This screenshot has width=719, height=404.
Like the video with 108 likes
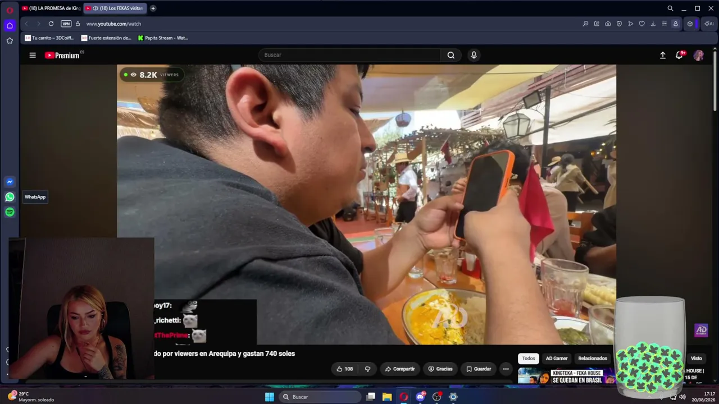(344, 369)
